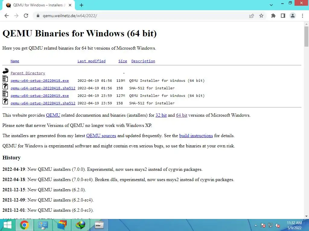Follow the QEMU sources link
Image resolution: width=309 pixels, height=231 pixels.
pos(101,136)
